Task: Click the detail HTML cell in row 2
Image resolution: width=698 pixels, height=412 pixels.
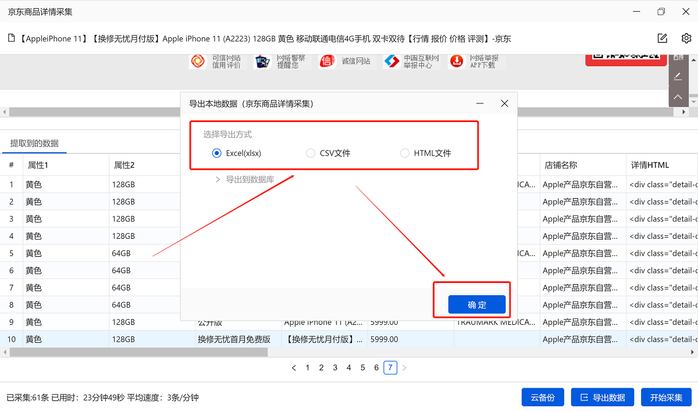Action: coord(662,202)
